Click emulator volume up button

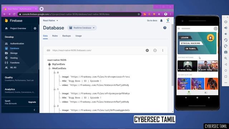point(226,28)
